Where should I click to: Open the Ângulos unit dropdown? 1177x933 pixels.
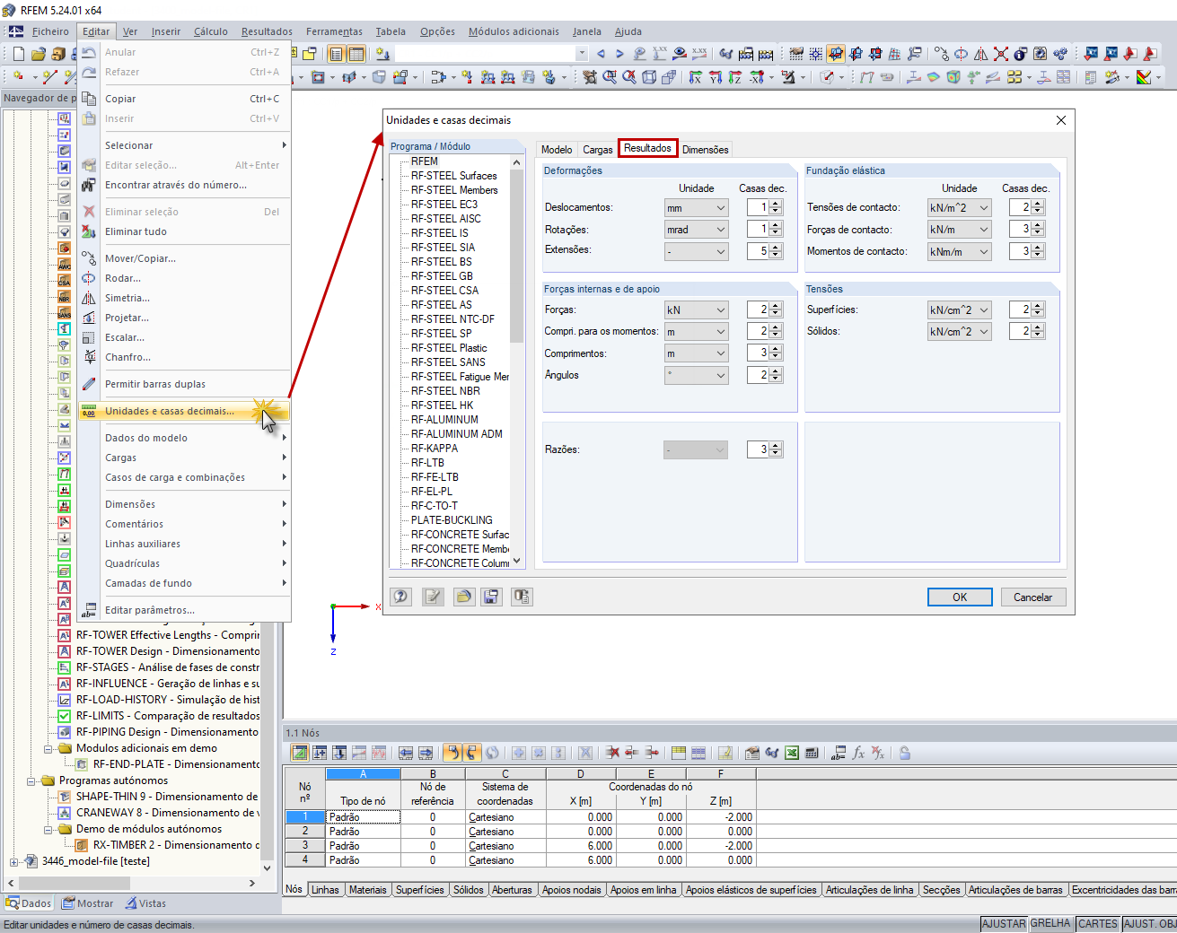click(696, 376)
